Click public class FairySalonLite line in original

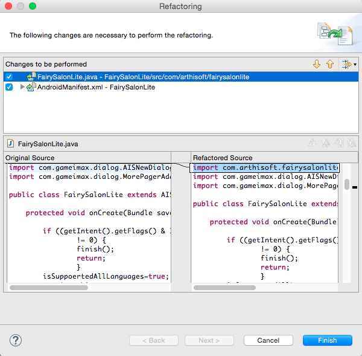(x=89, y=195)
